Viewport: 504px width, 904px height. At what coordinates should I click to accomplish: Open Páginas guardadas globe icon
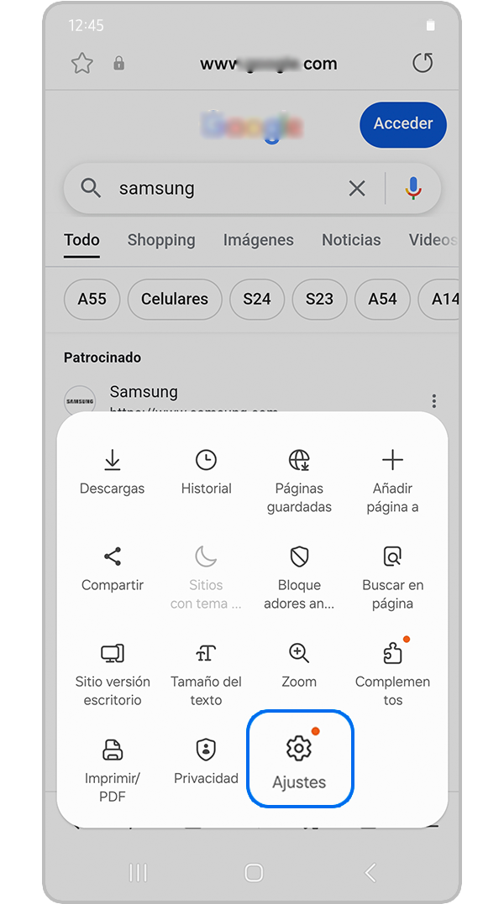click(x=299, y=460)
